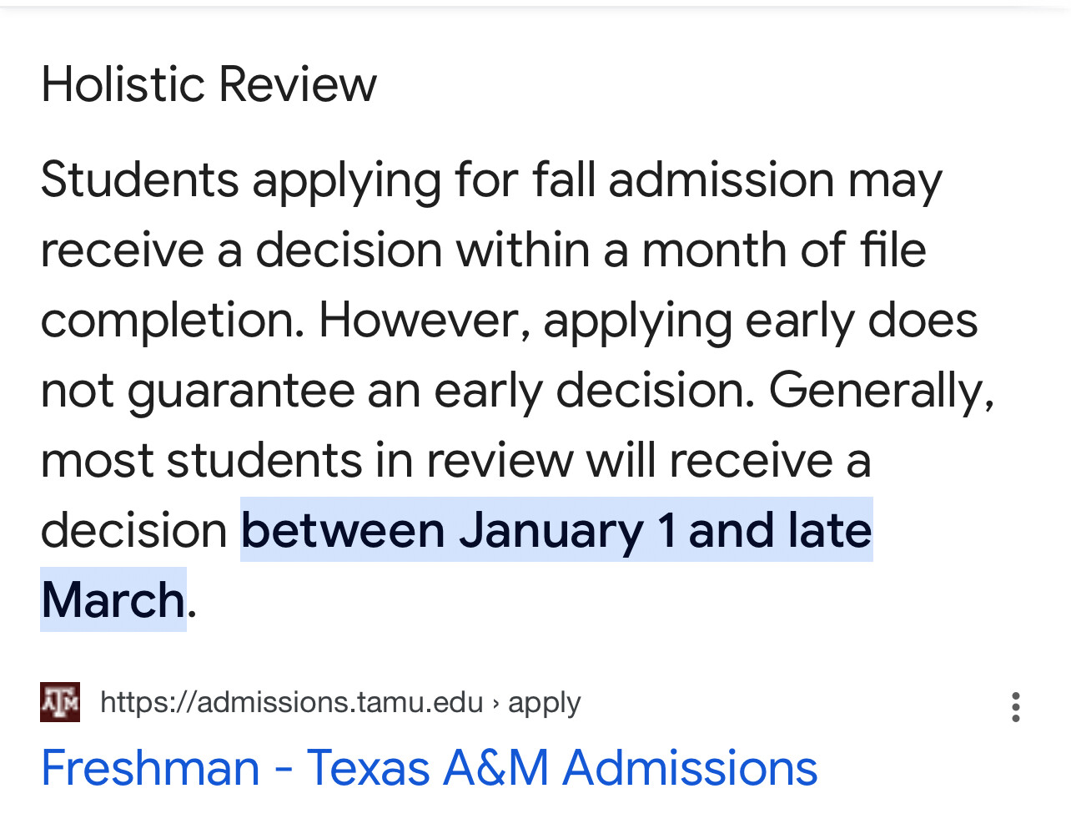Click the word "Freshman" in the result title
The image size is (1071, 829).
(x=150, y=768)
